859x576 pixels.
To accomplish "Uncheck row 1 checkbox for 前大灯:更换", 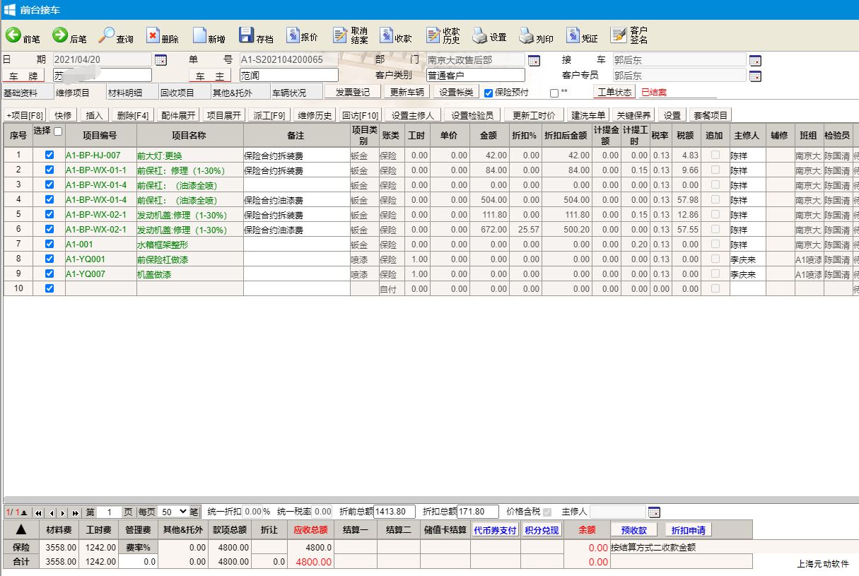I will 49,155.
